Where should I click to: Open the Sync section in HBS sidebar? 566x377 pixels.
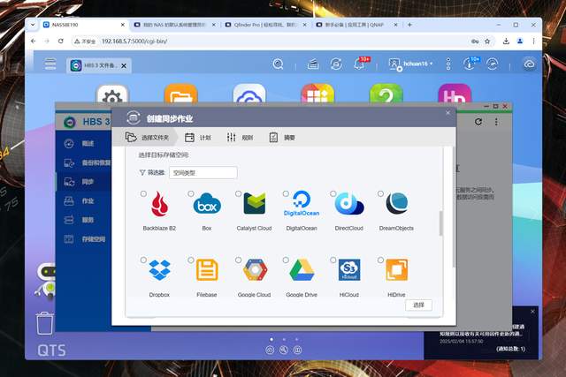click(x=83, y=182)
